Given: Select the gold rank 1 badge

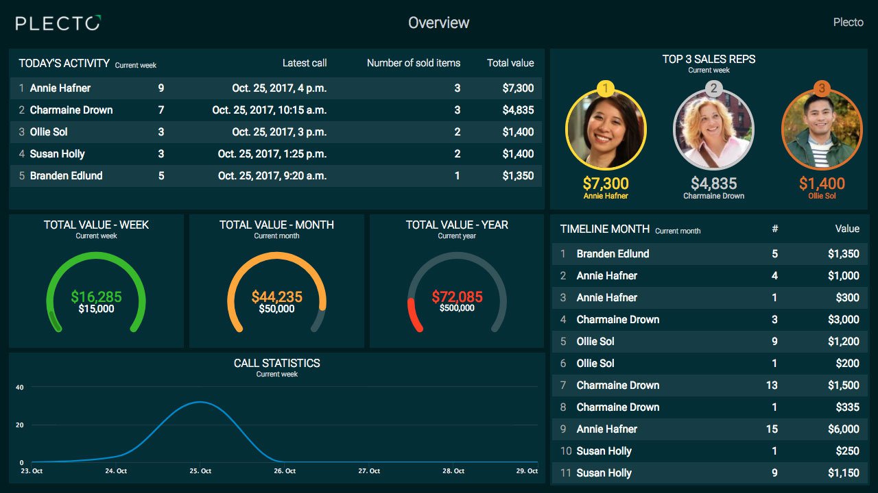Looking at the screenshot, I should click(606, 88).
